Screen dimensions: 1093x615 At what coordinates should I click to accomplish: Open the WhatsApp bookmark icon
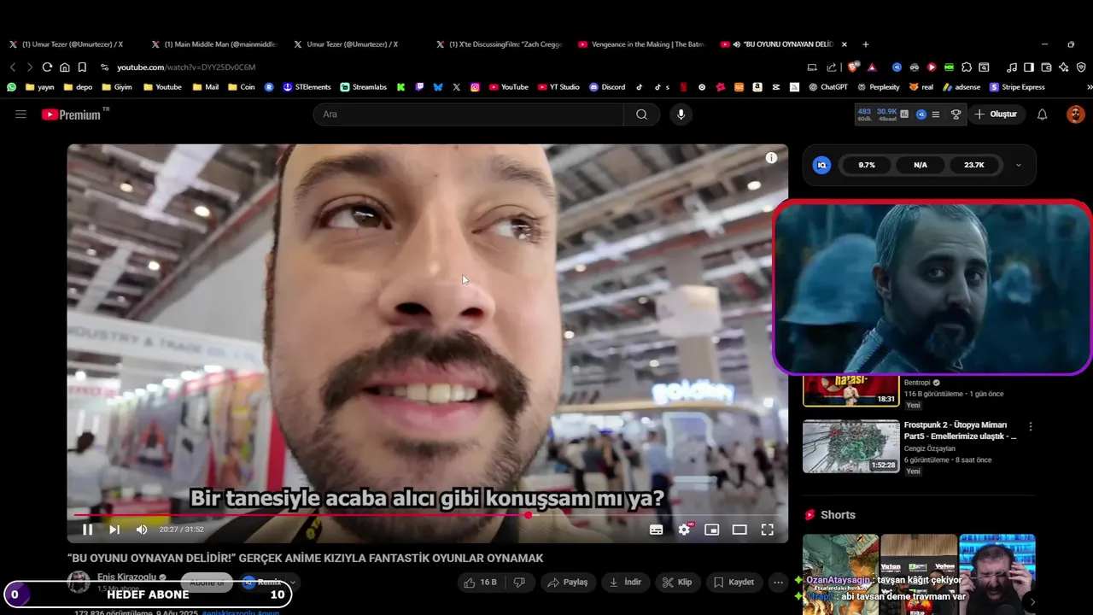pos(11,87)
